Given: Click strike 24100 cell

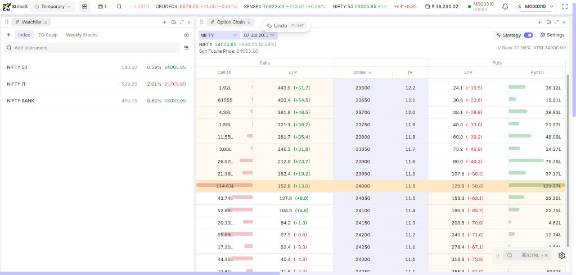Looking at the screenshot, I should tap(363, 210).
